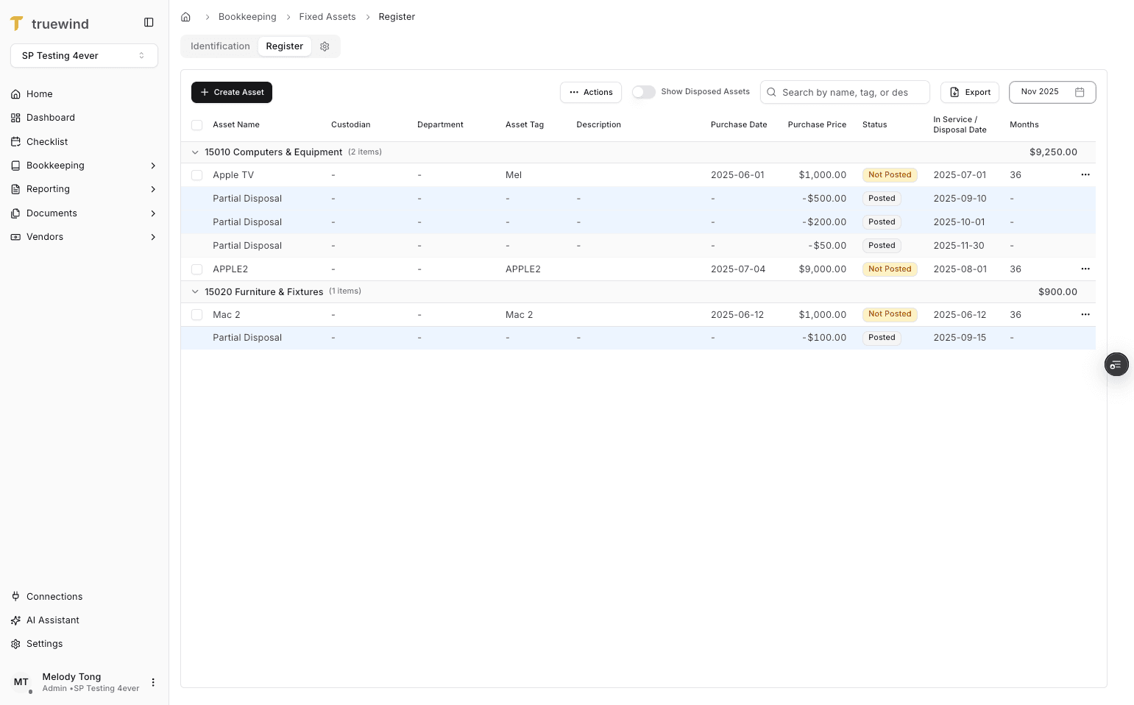The height and width of the screenshot is (705, 1134).
Task: Click the Create Asset button
Action: [231, 92]
